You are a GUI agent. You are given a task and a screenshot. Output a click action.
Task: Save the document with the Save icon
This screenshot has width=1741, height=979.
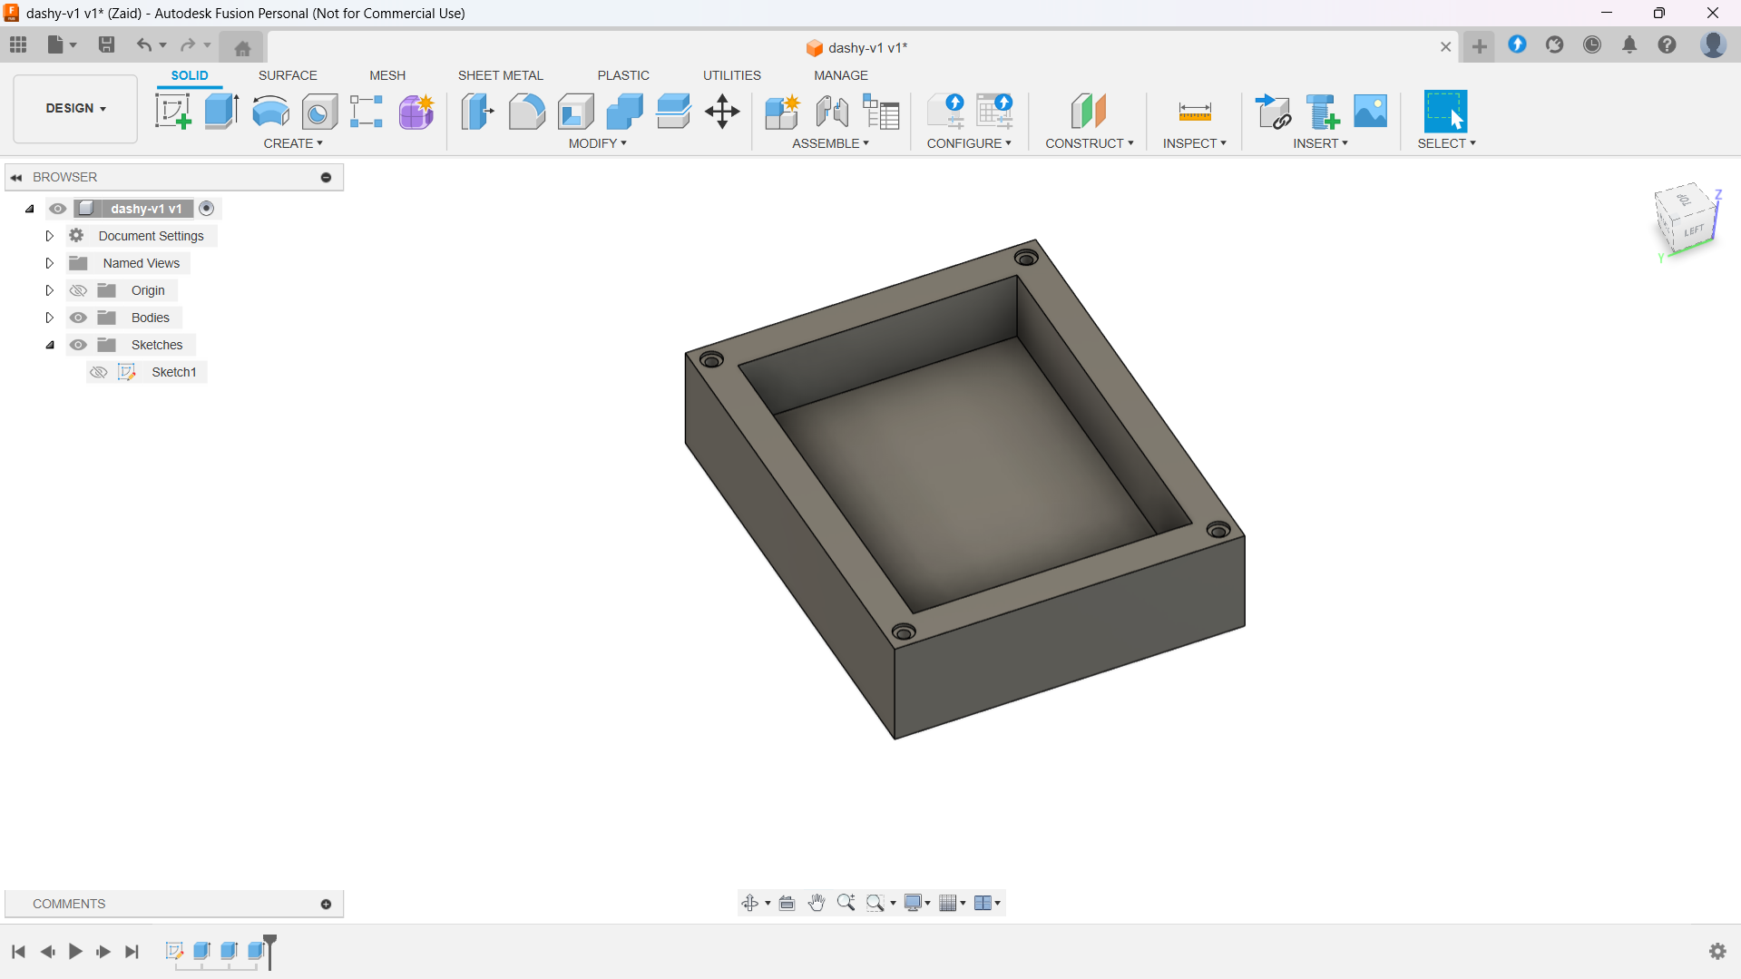(106, 44)
